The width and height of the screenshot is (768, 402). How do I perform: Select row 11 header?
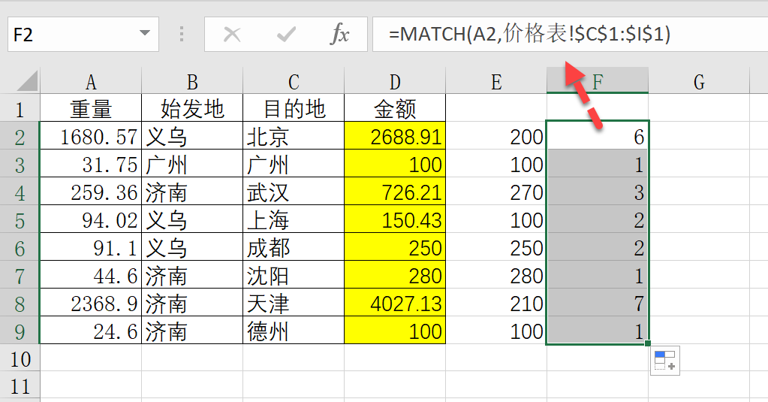(20, 385)
